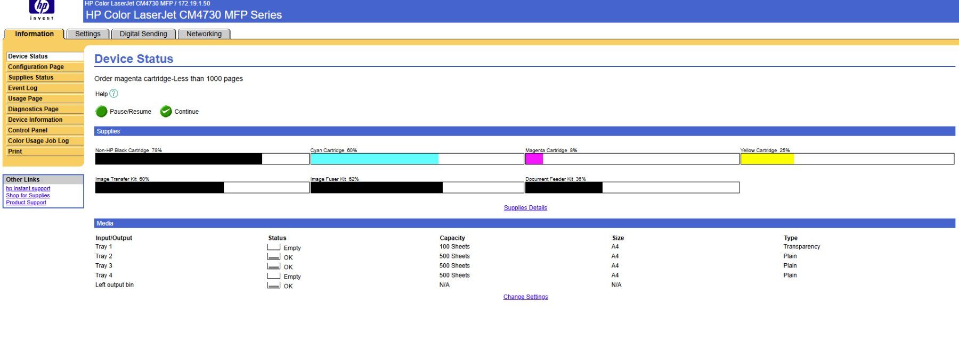
Task: Open the Supplies Details link
Action: (x=525, y=208)
